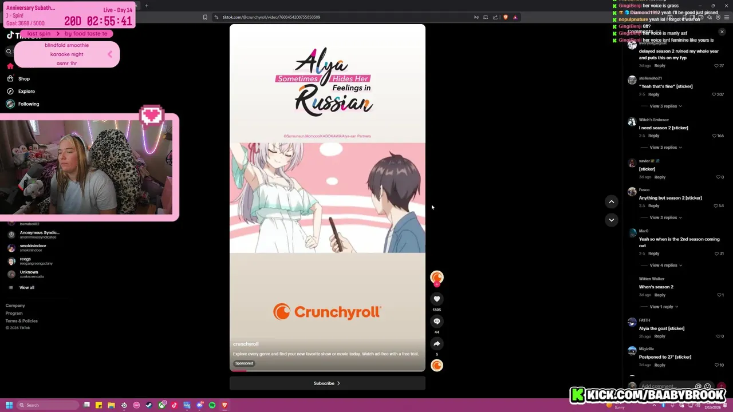
Task: Open Sticky Notes from the taskbar
Action: coord(98,405)
